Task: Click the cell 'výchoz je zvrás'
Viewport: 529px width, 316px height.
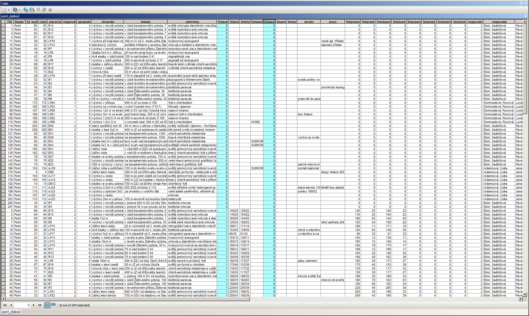Action: (x=309, y=137)
